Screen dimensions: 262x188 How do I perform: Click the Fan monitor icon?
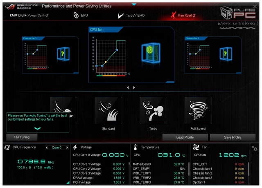point(196,147)
